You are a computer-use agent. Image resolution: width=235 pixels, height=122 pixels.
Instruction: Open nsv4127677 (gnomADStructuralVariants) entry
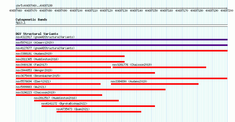pos(45,48)
